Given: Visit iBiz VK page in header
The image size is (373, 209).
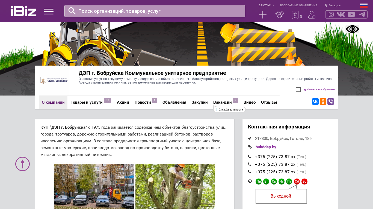Looking at the screenshot, I should click(x=341, y=14).
